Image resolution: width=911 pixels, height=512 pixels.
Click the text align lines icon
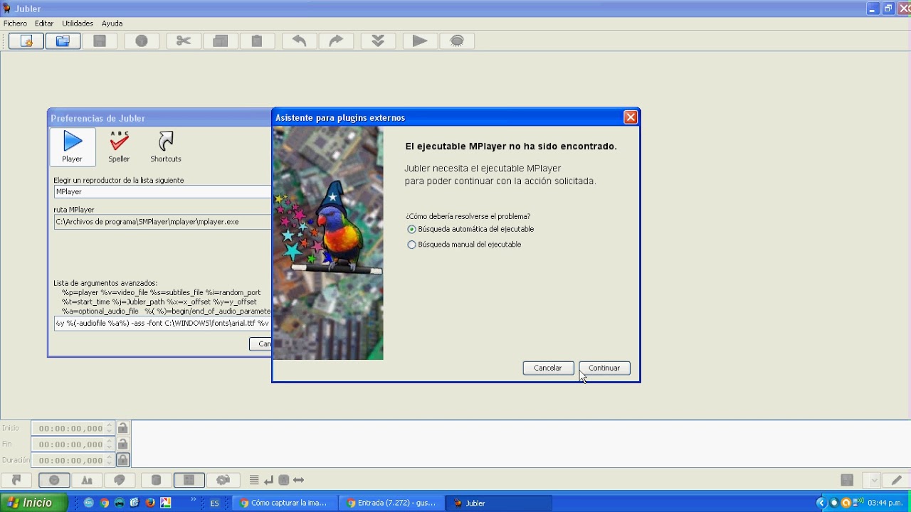click(x=254, y=480)
